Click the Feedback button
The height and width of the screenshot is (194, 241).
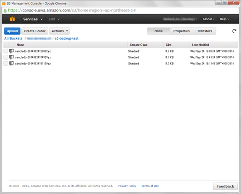point(225,186)
